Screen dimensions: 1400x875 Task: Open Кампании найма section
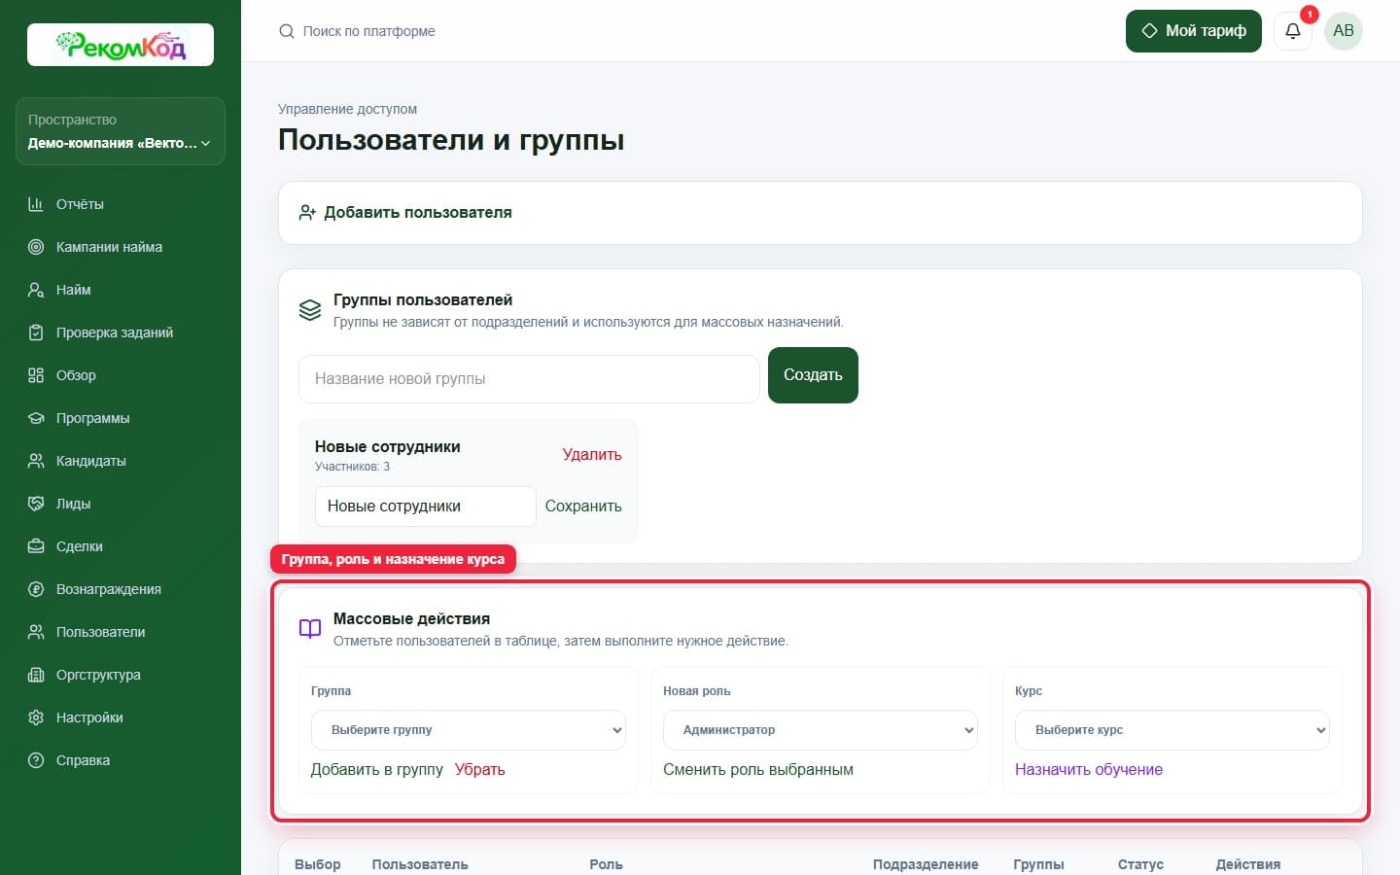click(121, 247)
